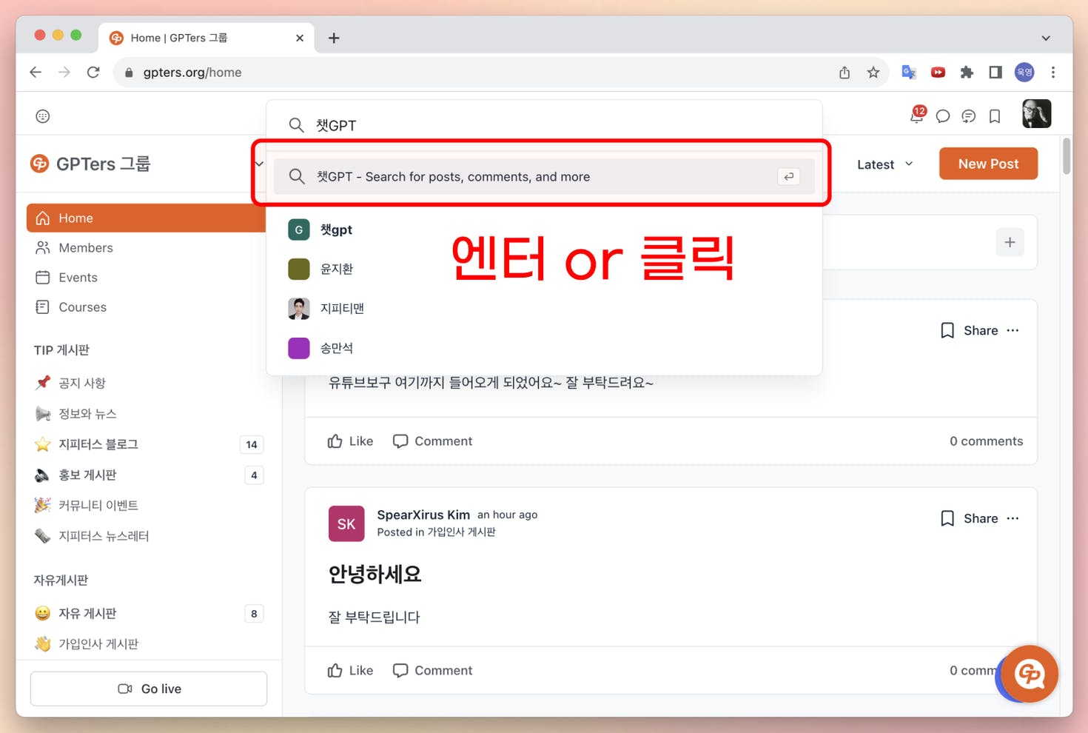The width and height of the screenshot is (1088, 733).
Task: Click the share icon in the address bar
Action: 844,72
